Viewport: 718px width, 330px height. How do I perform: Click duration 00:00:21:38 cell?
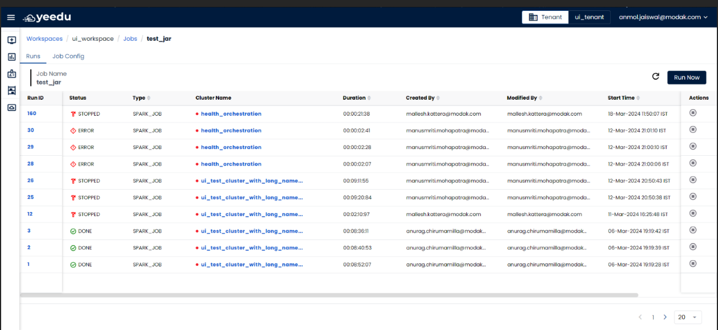point(357,114)
